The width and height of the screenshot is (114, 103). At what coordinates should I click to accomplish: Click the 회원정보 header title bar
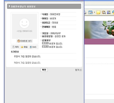pos(44,6)
